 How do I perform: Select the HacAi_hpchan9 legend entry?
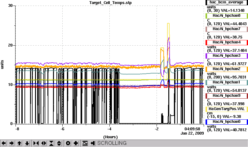[227, 96]
